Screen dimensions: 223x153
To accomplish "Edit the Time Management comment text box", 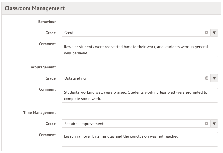I will point(140,139).
